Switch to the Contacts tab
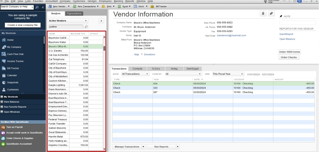Viewport: 319px width, 152px height. tap(137, 69)
